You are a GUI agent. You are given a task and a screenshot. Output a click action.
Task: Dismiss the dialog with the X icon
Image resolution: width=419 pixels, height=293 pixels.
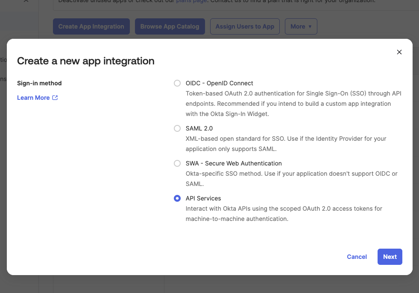(x=399, y=52)
